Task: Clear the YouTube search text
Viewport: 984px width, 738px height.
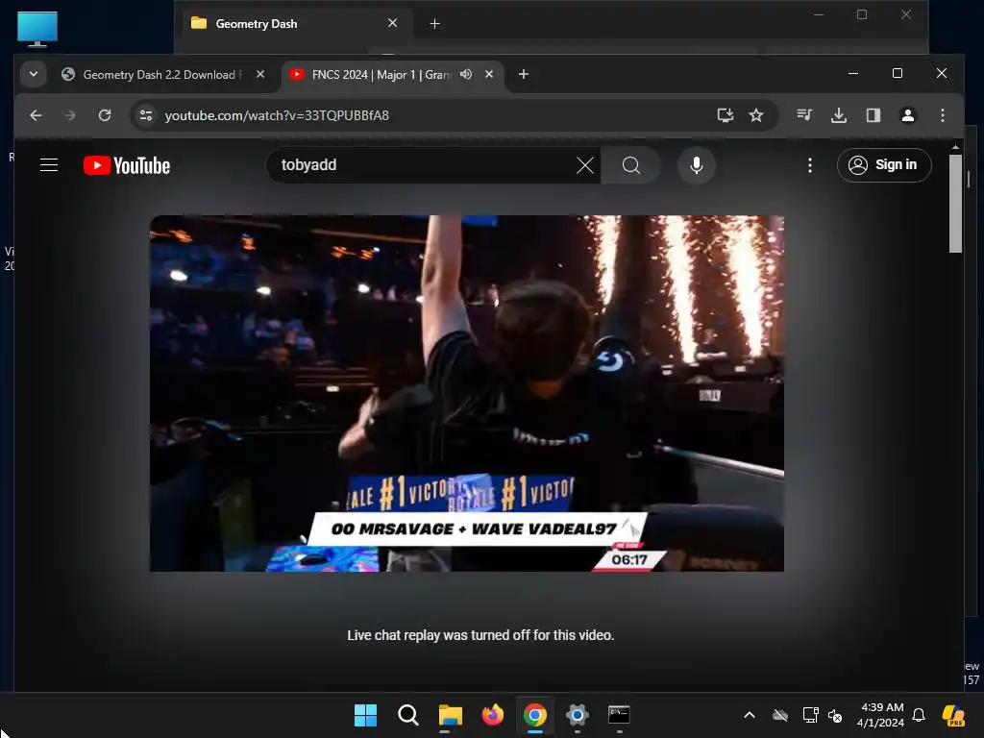Action: pyautogui.click(x=585, y=165)
